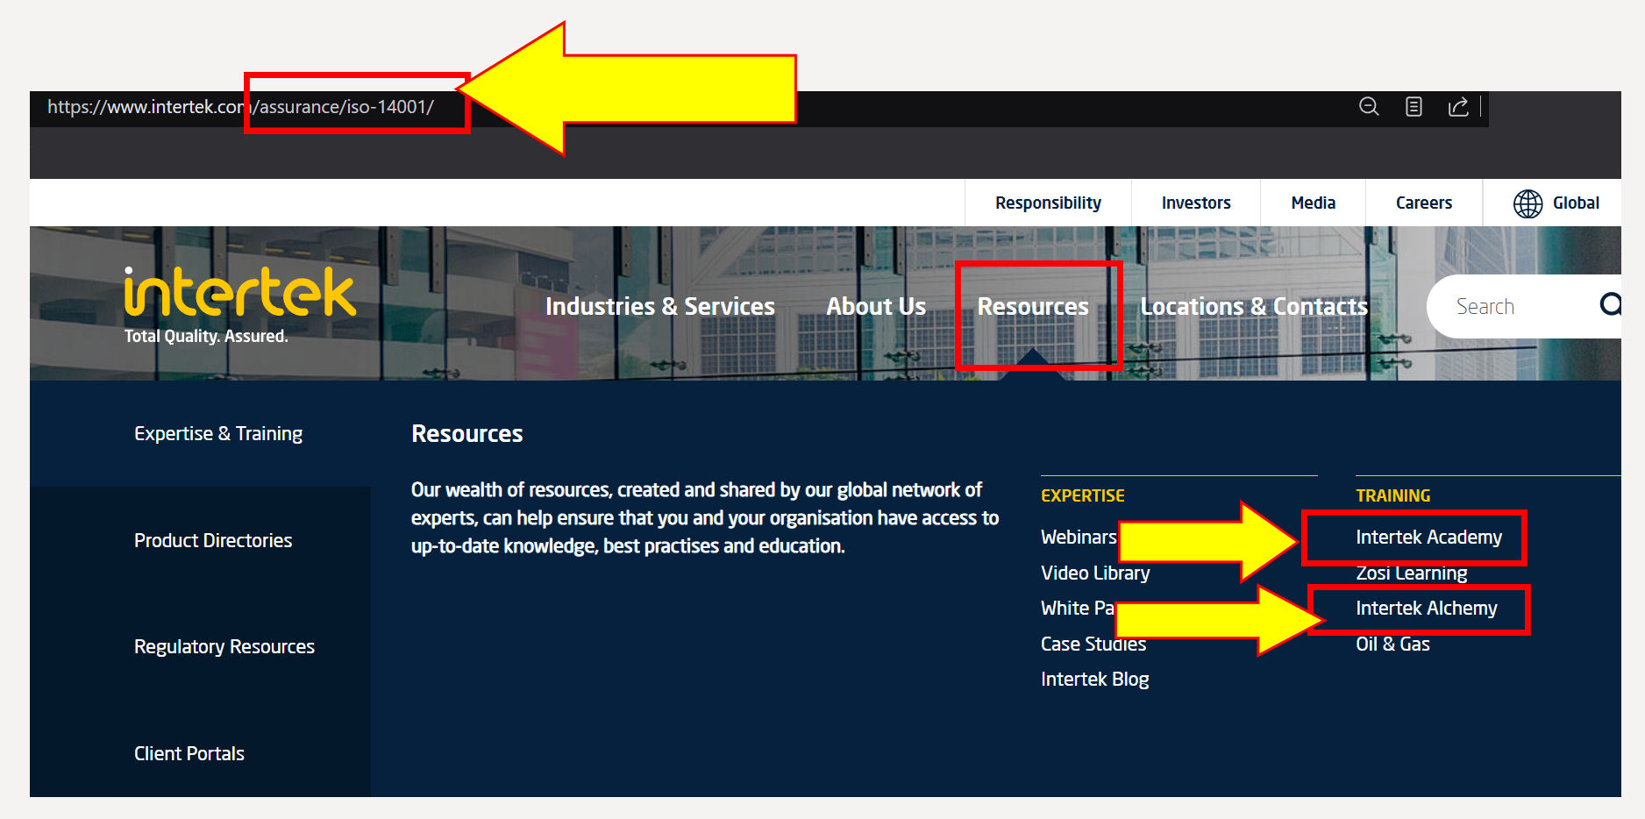The width and height of the screenshot is (1645, 819).
Task: Open the Intertek Academy link
Action: (1428, 538)
